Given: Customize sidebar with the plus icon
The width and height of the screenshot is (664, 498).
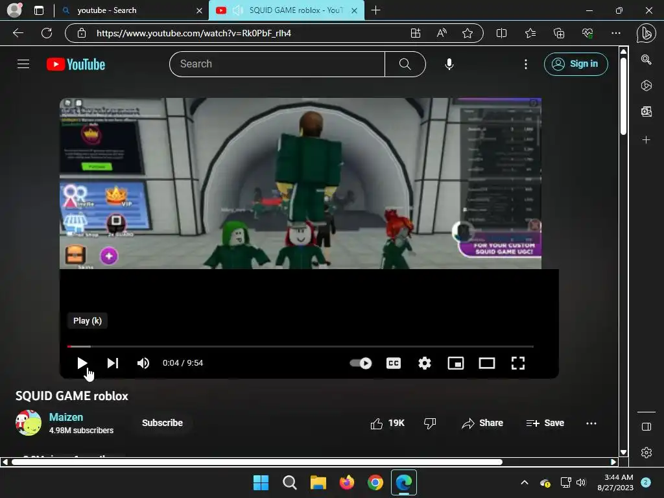Looking at the screenshot, I should pyautogui.click(x=646, y=140).
